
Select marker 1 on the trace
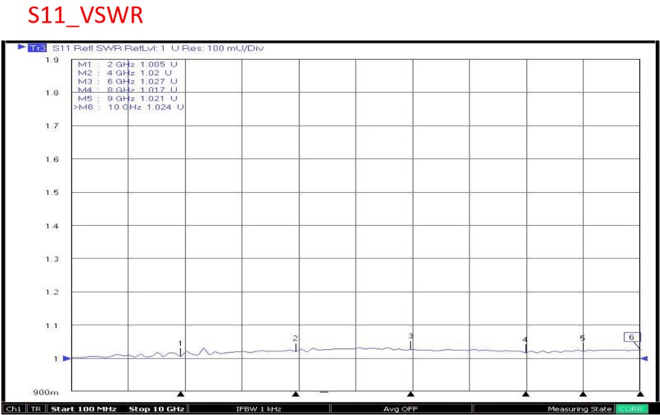(180, 344)
